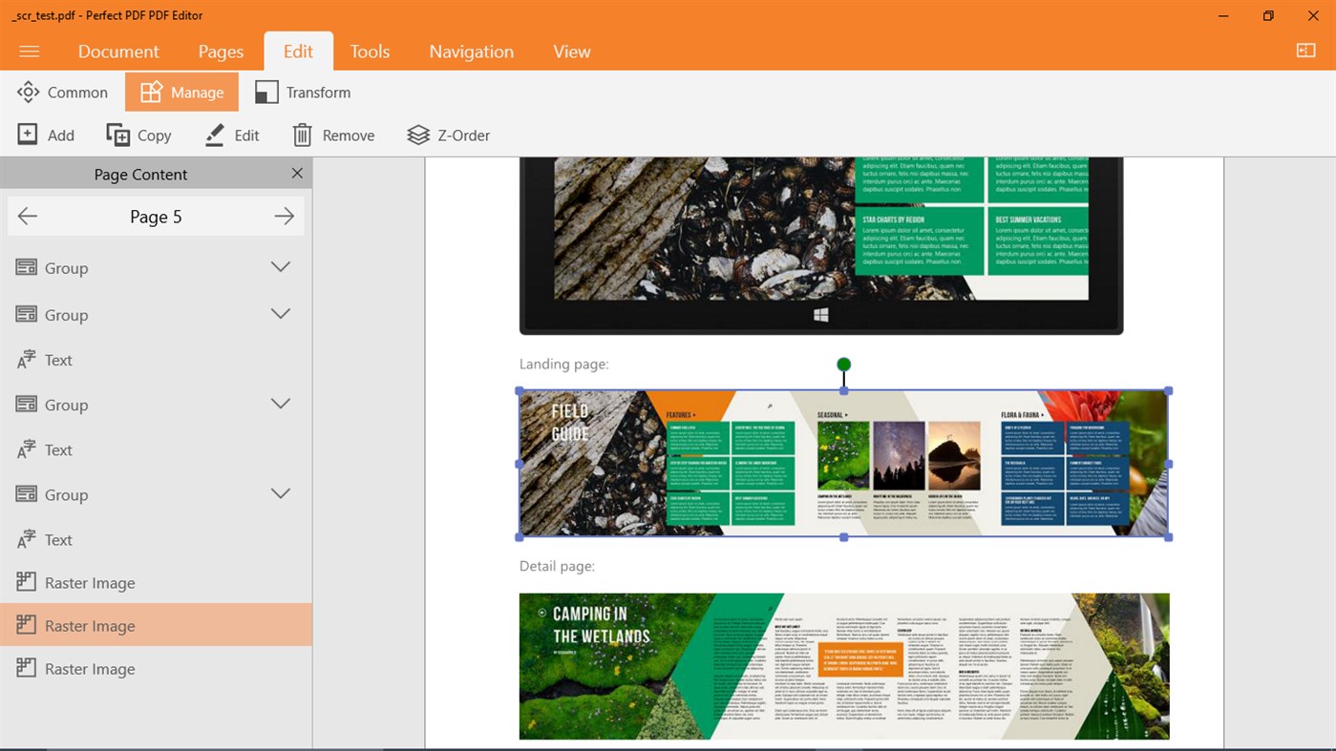Toggle the Manage mode button
Viewport: 1336px width, 751px height.
[x=181, y=92]
